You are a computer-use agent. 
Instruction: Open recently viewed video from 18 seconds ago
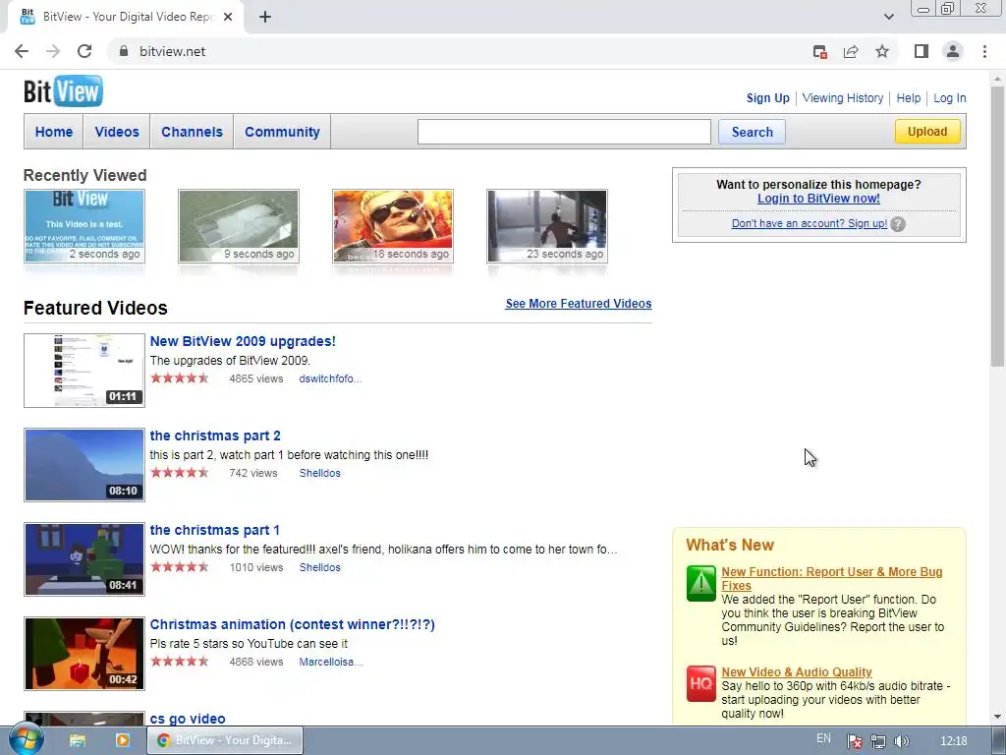[393, 226]
